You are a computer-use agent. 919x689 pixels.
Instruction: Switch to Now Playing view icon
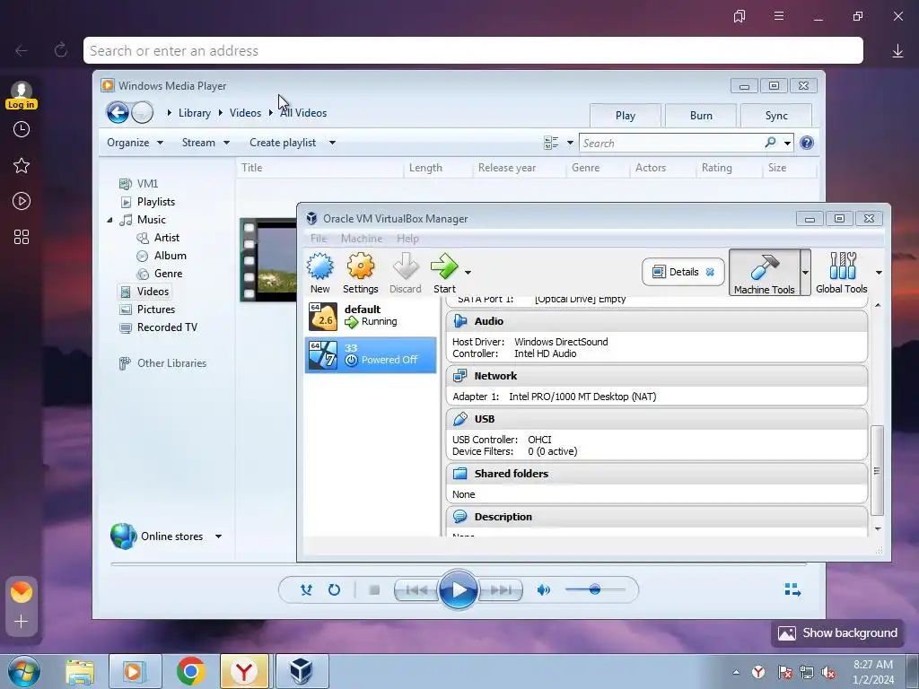pyautogui.click(x=792, y=589)
